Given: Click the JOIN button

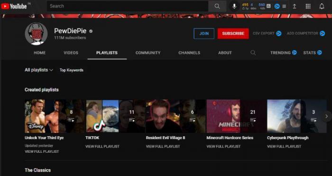Looking at the screenshot, I should pos(204,34).
